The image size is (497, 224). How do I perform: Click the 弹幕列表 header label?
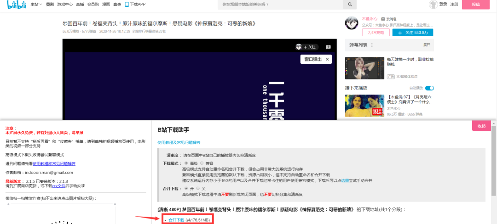pyautogui.click(x=358, y=45)
